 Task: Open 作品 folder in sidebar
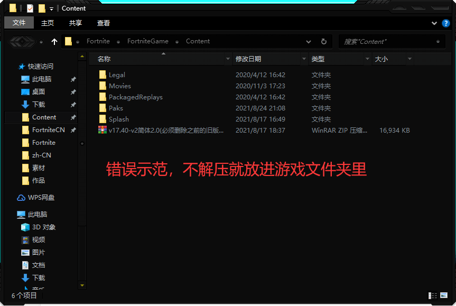point(38,181)
